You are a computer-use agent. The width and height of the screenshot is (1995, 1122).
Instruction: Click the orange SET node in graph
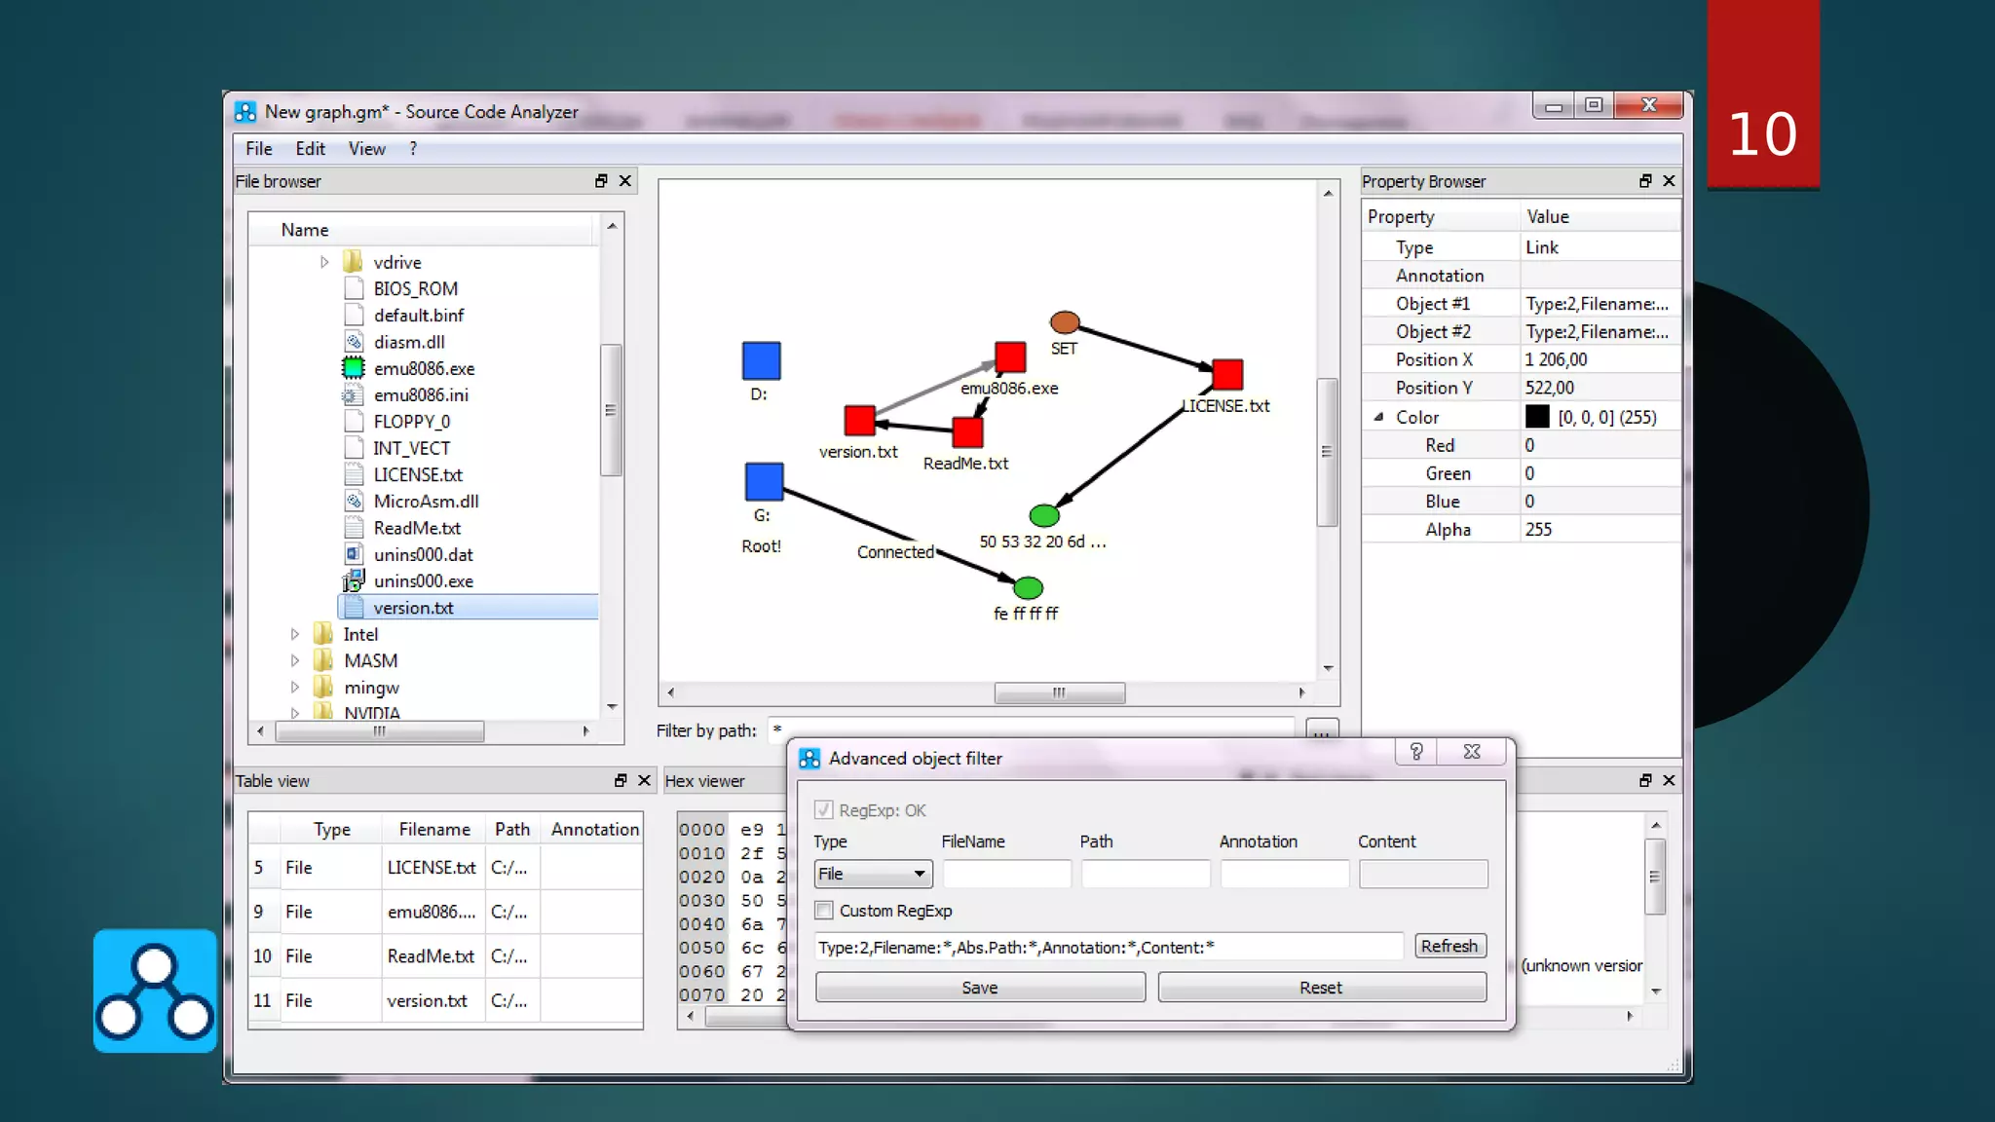[x=1064, y=321]
